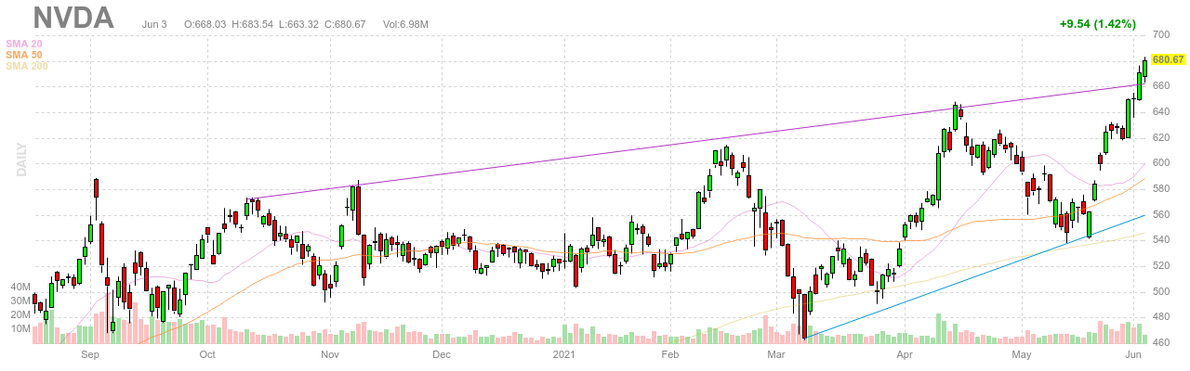This screenshot has height=371, width=1190.
Task: Click the 460 price axis label
Action: point(1160,343)
